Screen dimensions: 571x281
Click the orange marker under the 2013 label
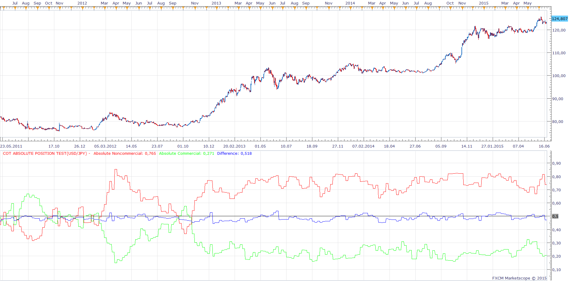[216, 9]
